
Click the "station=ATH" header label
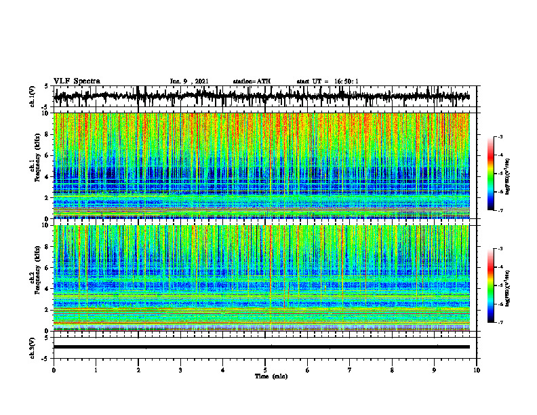(x=252, y=81)
